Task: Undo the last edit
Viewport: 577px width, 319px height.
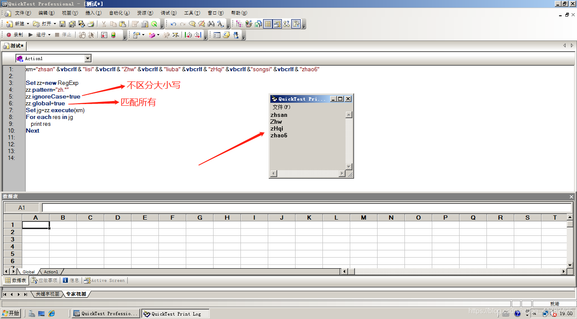Action: pos(173,24)
